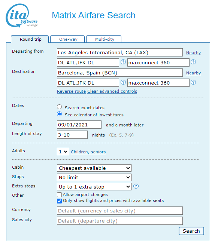Click the ITA Software logo
This screenshot has width=215, height=248.
pos(22,16)
